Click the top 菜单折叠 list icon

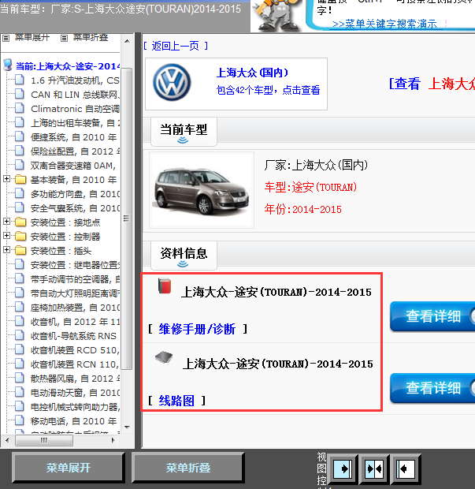point(64,39)
